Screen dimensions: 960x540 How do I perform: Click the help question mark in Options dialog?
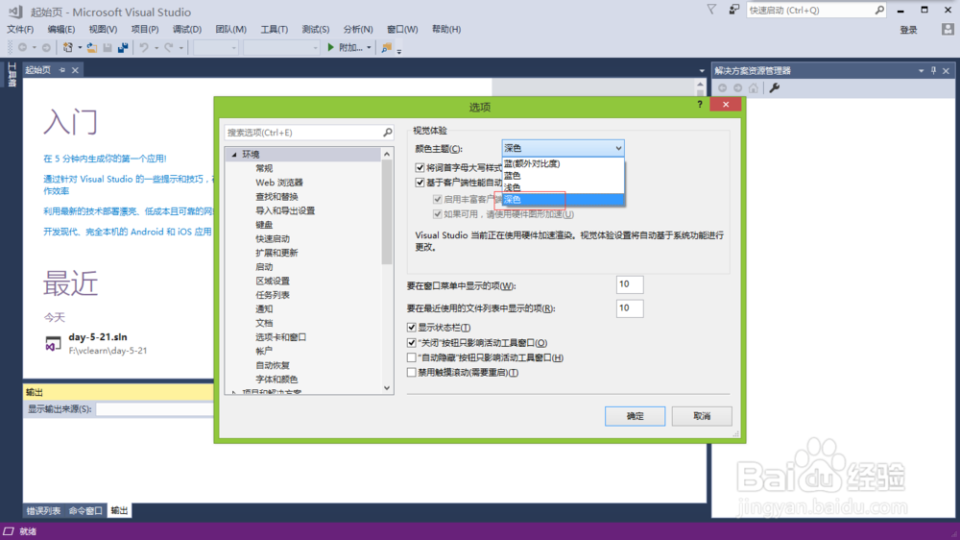[700, 104]
